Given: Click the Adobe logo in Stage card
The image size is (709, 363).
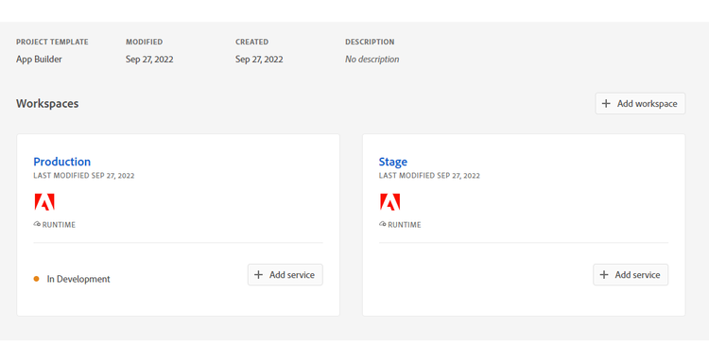Looking at the screenshot, I should point(390,202).
